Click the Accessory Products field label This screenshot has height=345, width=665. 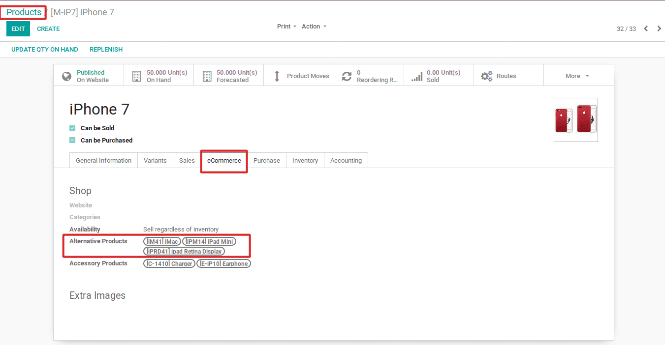(98, 263)
